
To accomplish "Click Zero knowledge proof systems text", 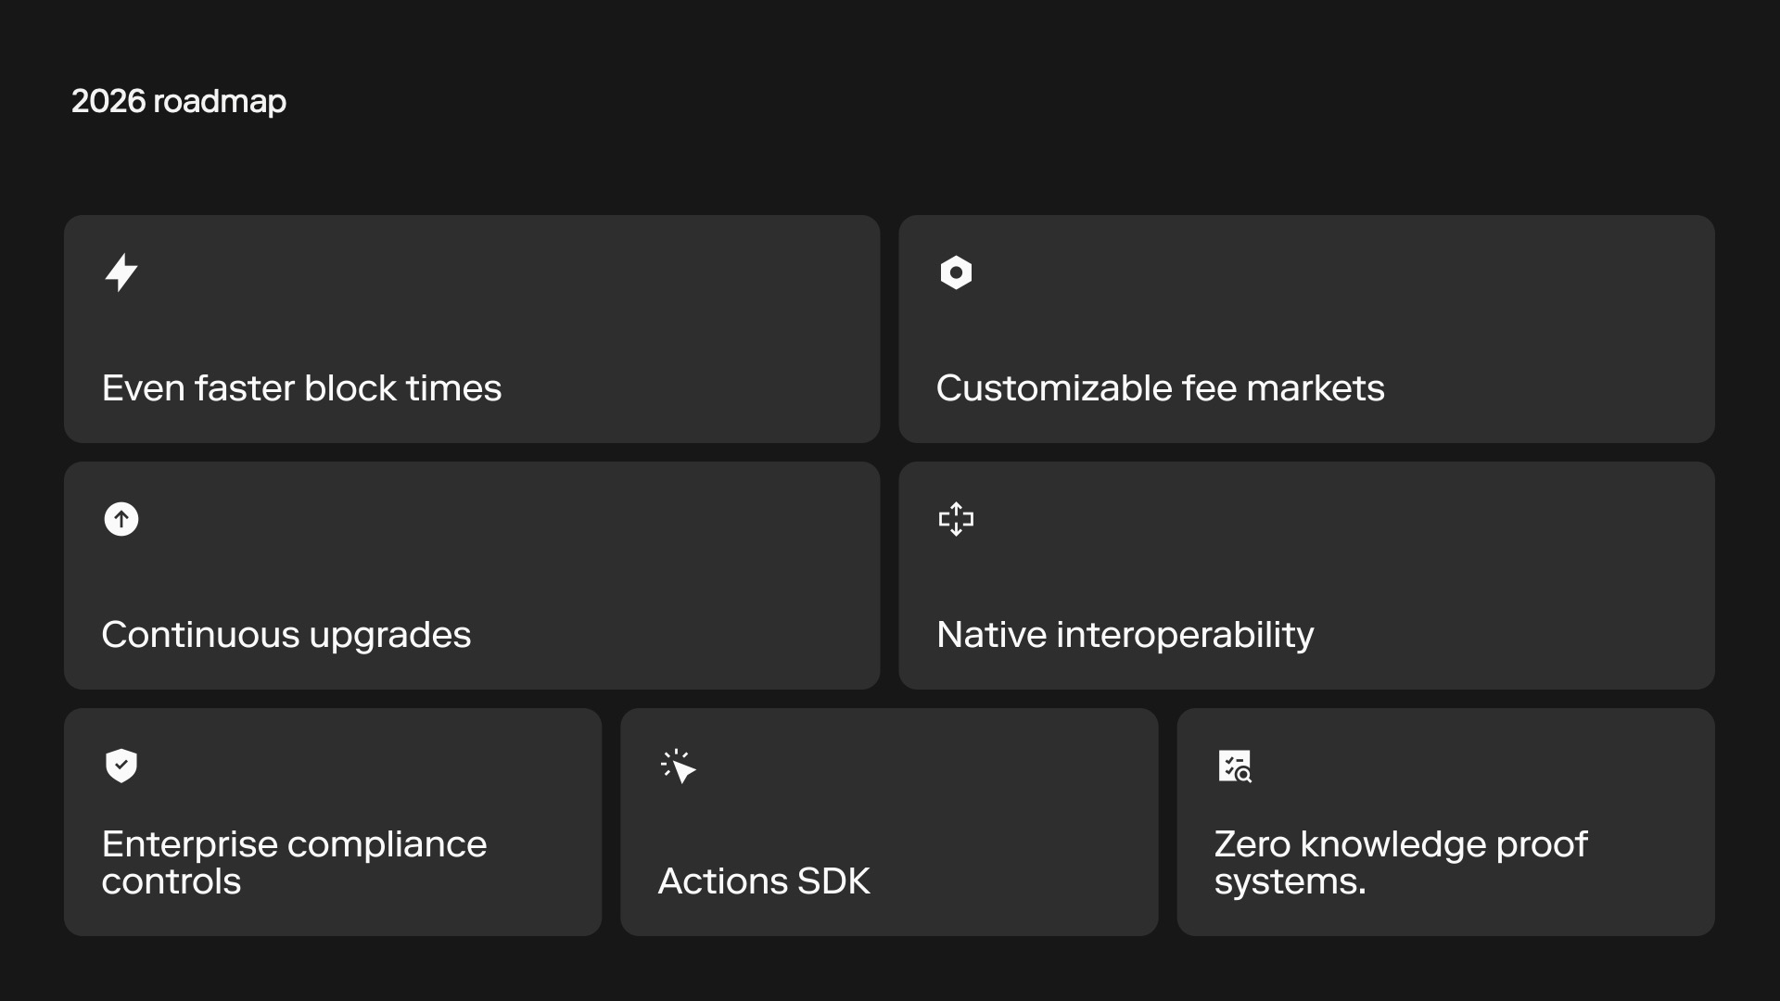I will pos(1400,862).
